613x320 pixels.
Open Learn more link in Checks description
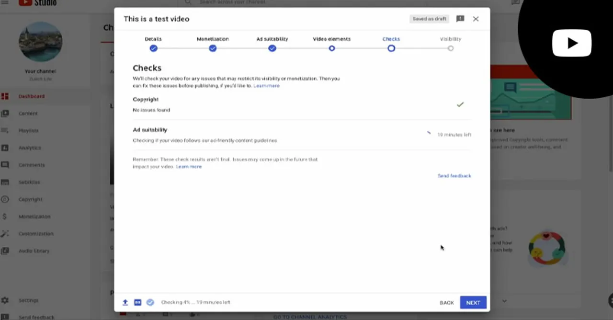coord(266,86)
